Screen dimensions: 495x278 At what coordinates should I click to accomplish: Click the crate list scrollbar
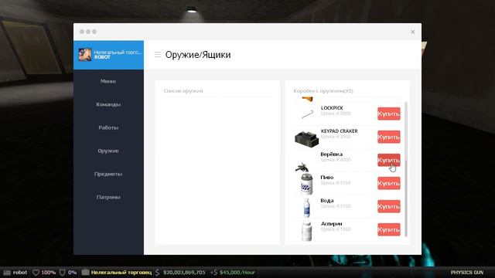click(x=405, y=169)
